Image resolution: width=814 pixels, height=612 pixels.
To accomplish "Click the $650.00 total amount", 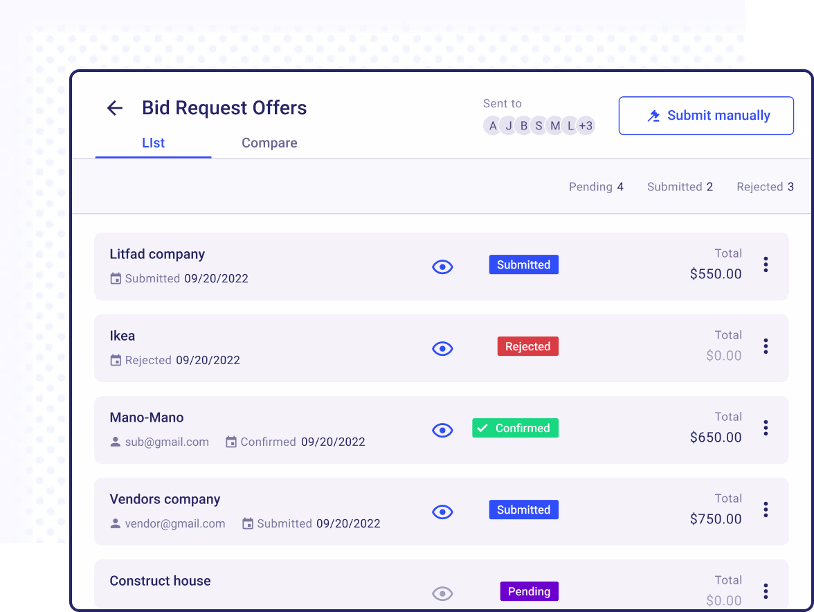I will coord(716,437).
